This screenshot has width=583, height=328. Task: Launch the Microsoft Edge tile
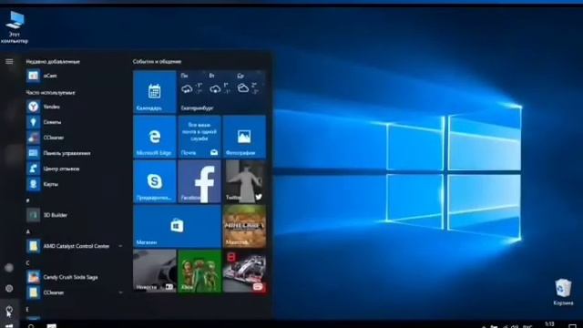click(155, 137)
